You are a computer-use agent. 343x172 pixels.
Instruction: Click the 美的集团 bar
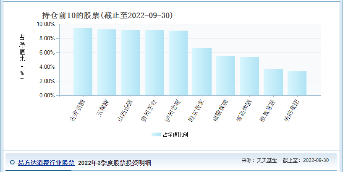pyautogui.click(x=297, y=83)
